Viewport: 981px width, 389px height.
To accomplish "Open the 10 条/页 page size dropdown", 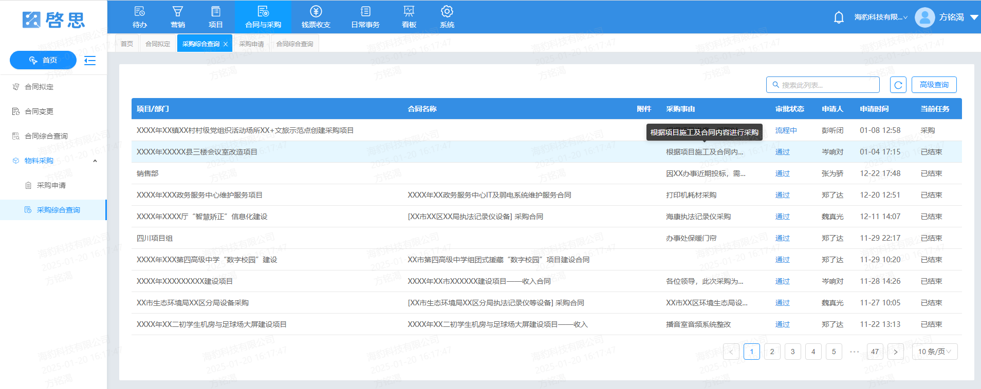I will point(935,352).
